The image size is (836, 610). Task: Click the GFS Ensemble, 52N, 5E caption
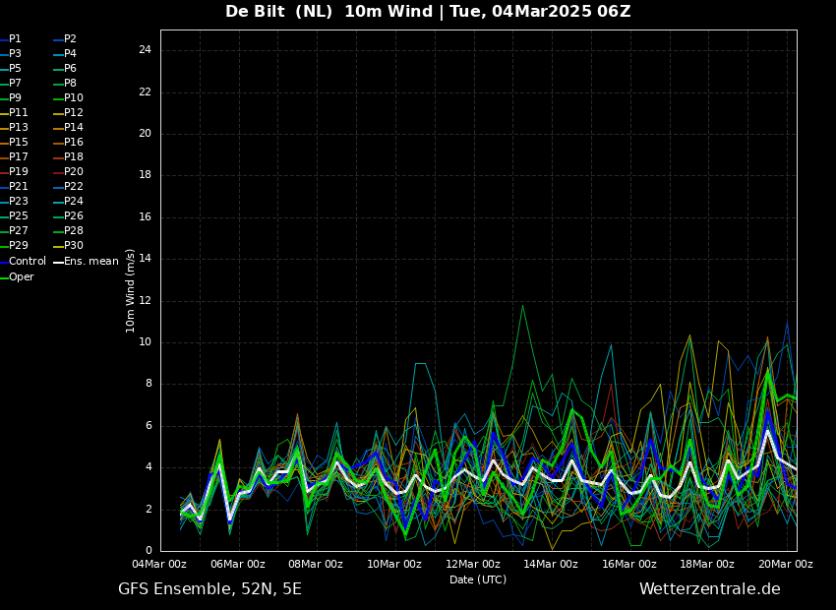coord(210,589)
